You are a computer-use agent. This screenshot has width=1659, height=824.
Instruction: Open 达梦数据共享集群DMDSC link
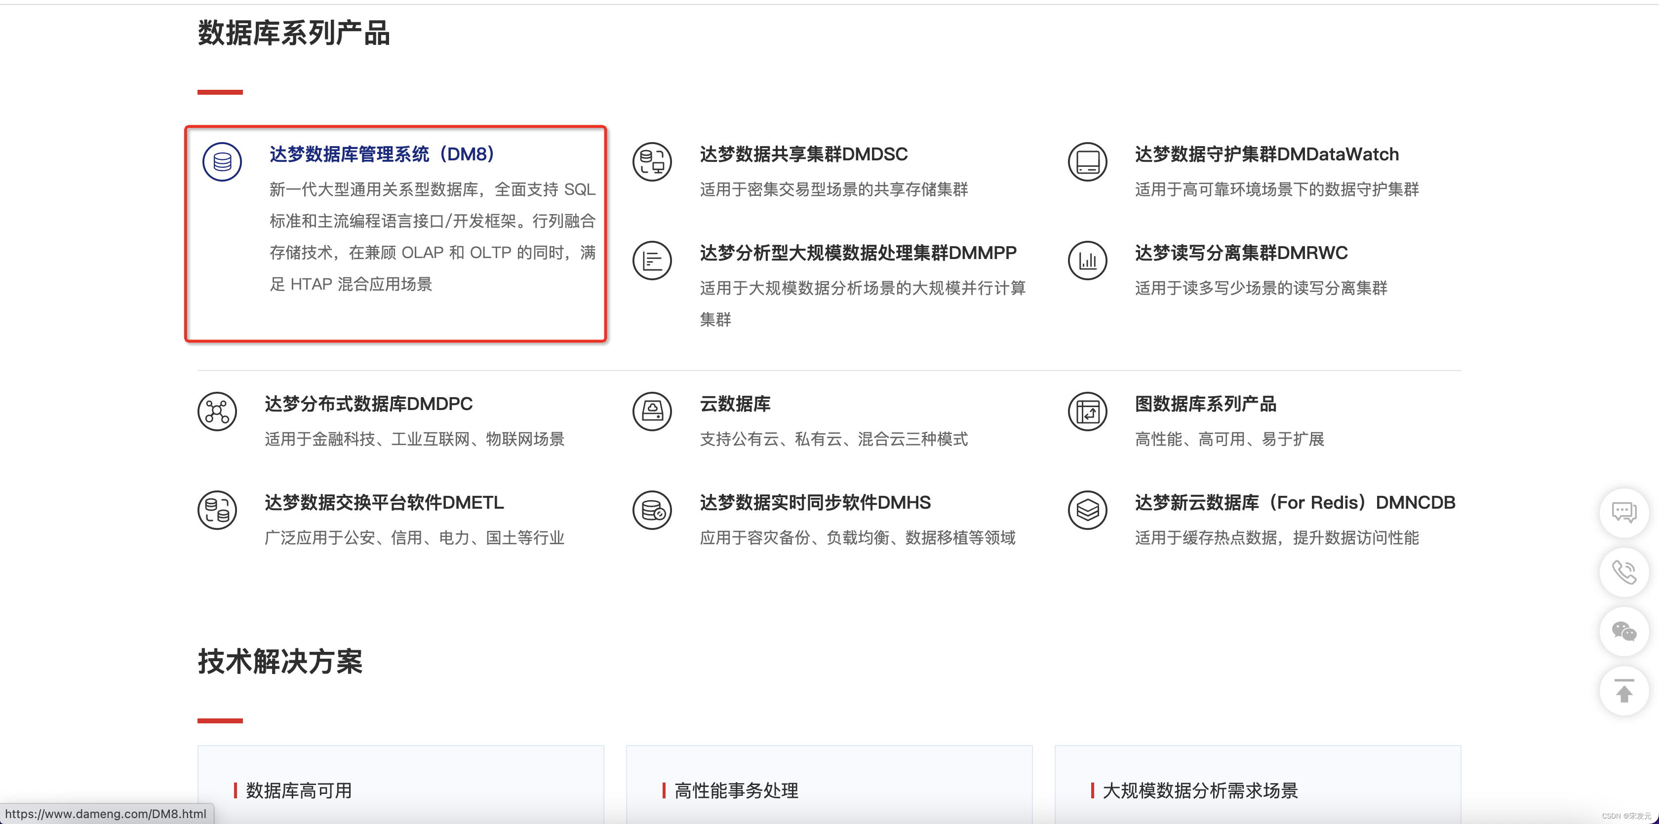coord(803,154)
